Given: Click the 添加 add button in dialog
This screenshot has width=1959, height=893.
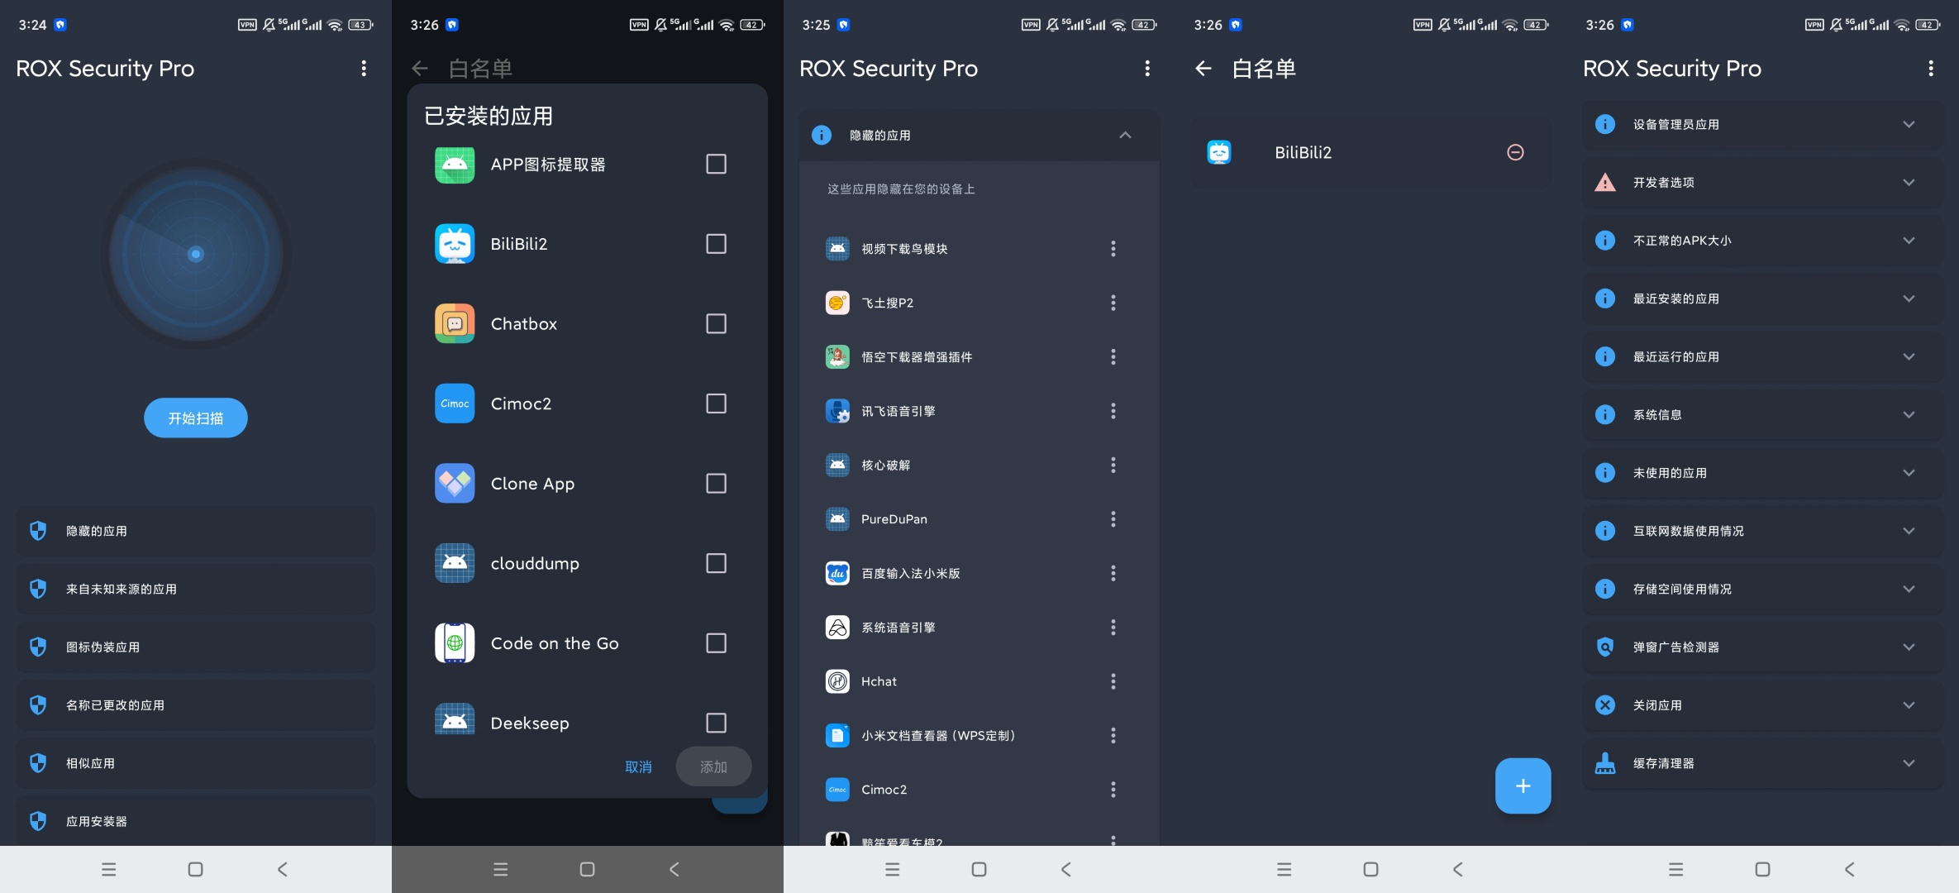Looking at the screenshot, I should click(713, 766).
